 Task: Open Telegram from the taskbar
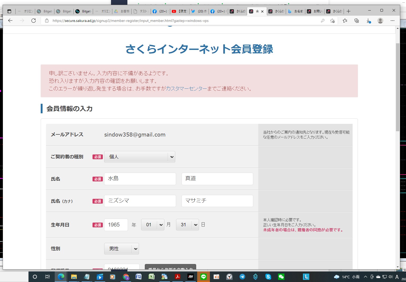click(242, 277)
